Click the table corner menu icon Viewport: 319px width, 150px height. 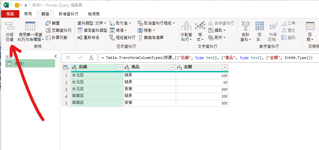pyautogui.click(x=66, y=67)
